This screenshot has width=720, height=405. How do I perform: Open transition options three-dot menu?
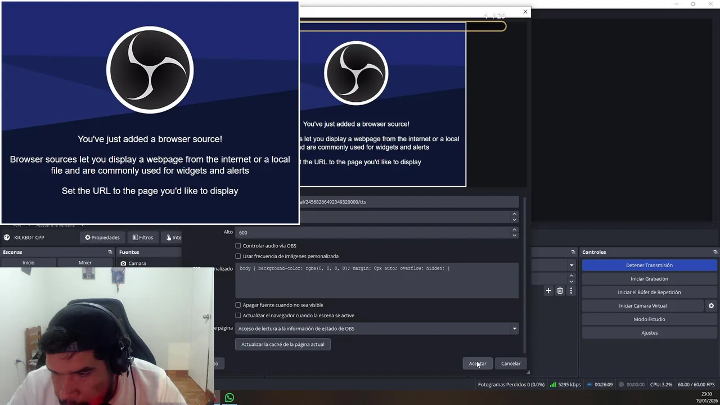coord(571,291)
